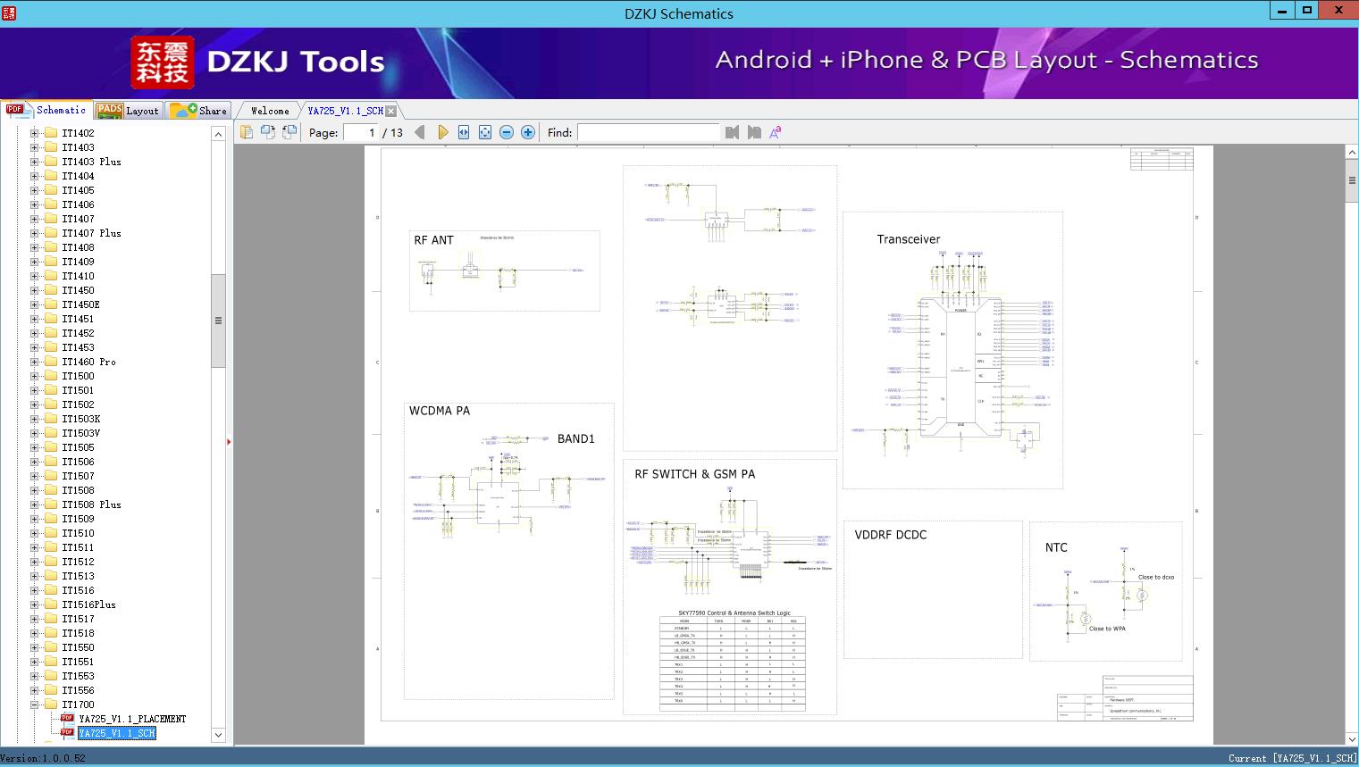This screenshot has height=767, width=1359.
Task: Expand the IT1508 Plus folder
Action: pos(34,504)
